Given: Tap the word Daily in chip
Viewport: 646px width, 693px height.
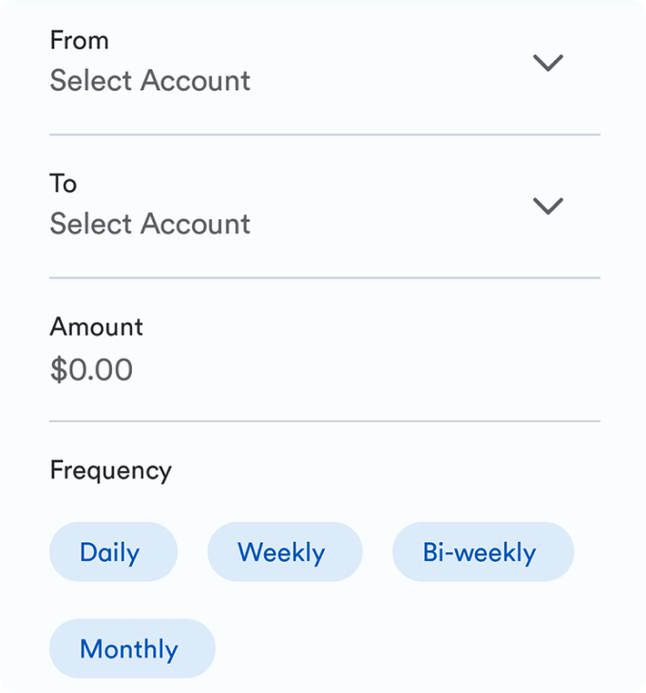Looking at the screenshot, I should tap(109, 553).
